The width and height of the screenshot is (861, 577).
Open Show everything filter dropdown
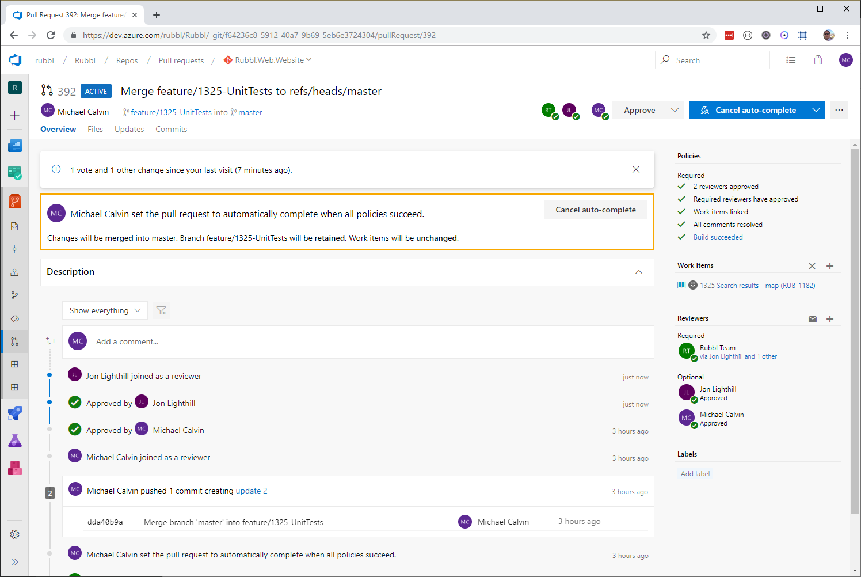105,310
